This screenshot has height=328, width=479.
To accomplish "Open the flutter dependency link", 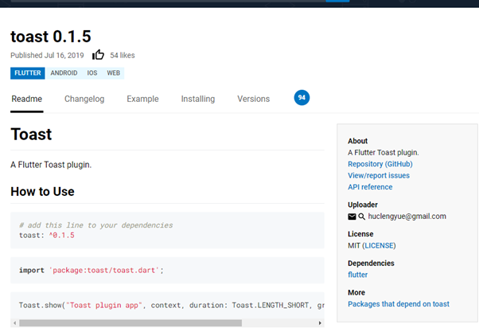I will pyautogui.click(x=357, y=275).
